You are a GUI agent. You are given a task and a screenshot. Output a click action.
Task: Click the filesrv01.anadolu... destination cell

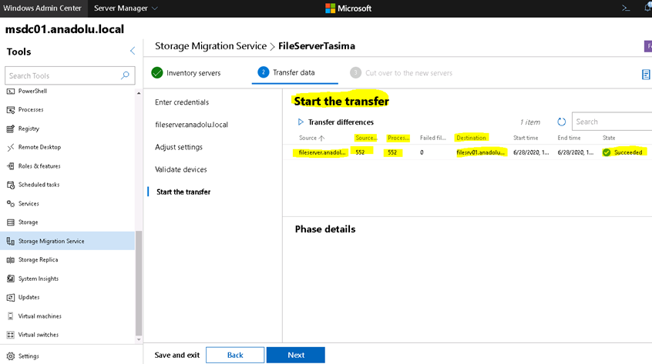[x=480, y=152]
